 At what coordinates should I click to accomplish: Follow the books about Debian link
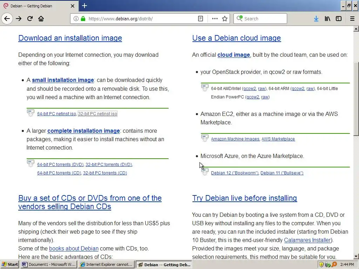pyautogui.click(x=74, y=248)
